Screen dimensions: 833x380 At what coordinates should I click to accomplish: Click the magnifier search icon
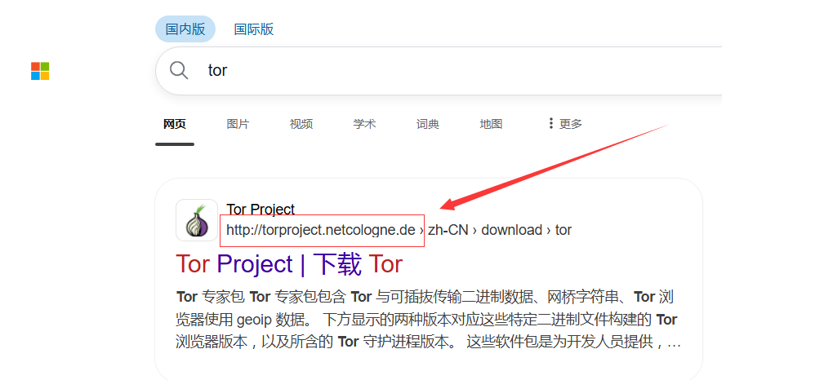[x=179, y=70]
